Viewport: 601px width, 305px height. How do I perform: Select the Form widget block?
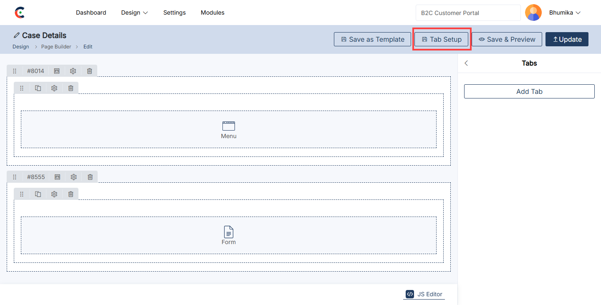[228, 235]
